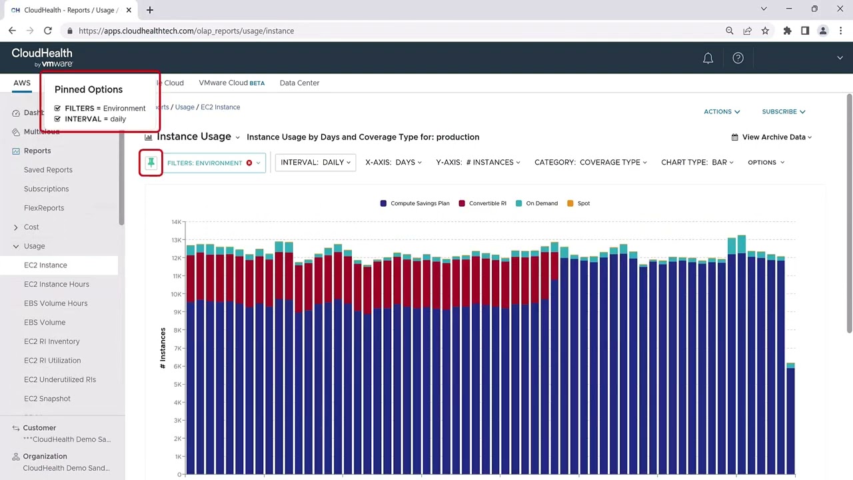Open the ACTIONS dropdown
This screenshot has width=853, height=480.
(722, 111)
